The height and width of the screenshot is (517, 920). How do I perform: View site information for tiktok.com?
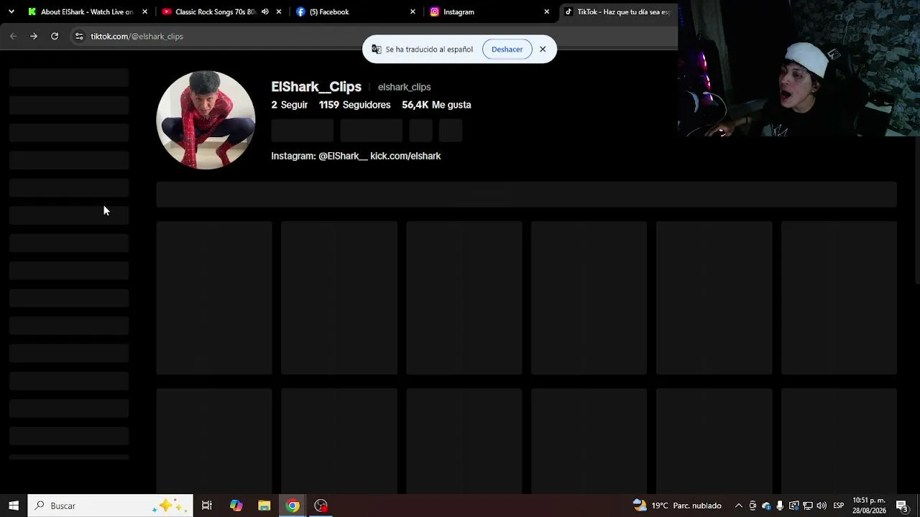pyautogui.click(x=79, y=36)
